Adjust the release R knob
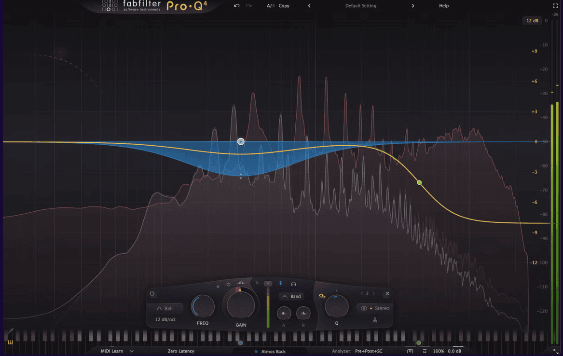This screenshot has width=563, height=356. (303, 313)
